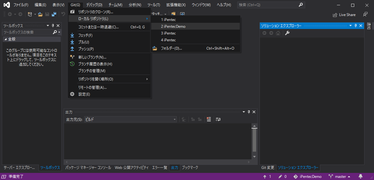Expand the ローカル リポジトリ submenu

click(x=109, y=19)
